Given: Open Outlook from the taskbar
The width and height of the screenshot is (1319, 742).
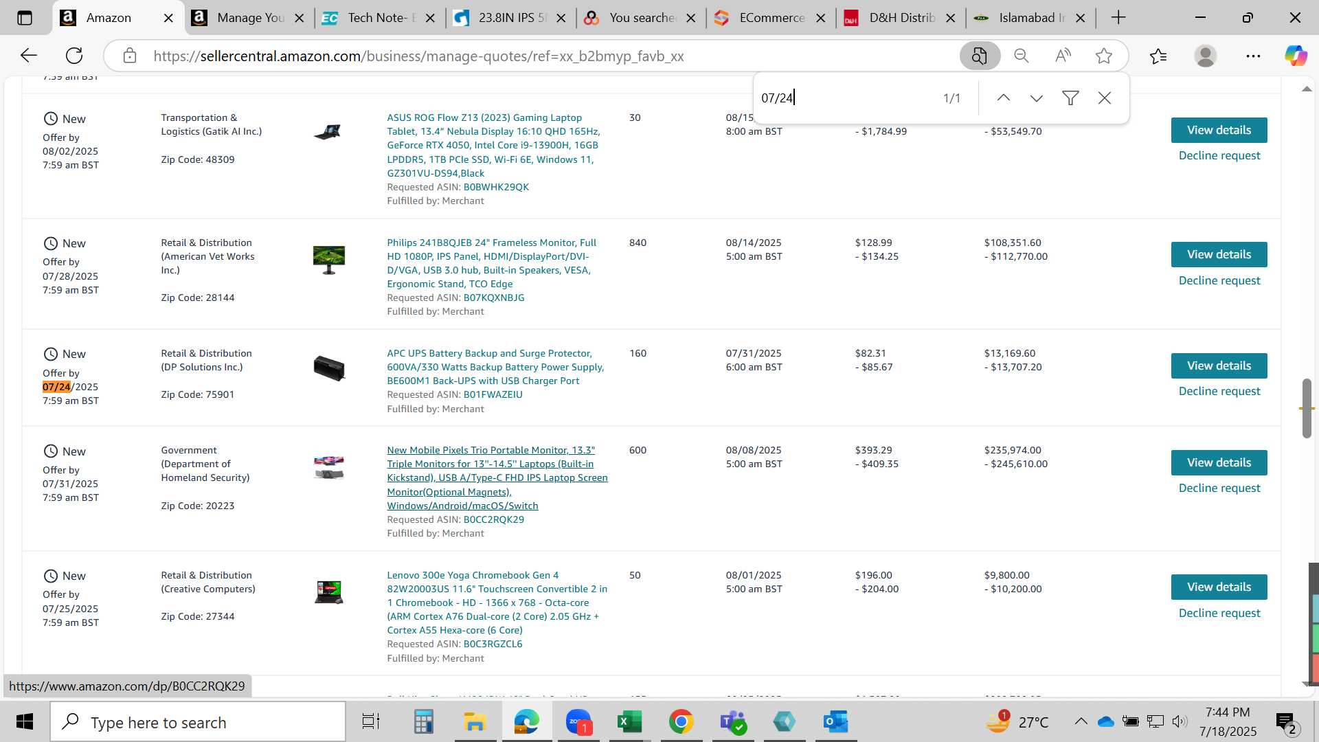Looking at the screenshot, I should [835, 722].
